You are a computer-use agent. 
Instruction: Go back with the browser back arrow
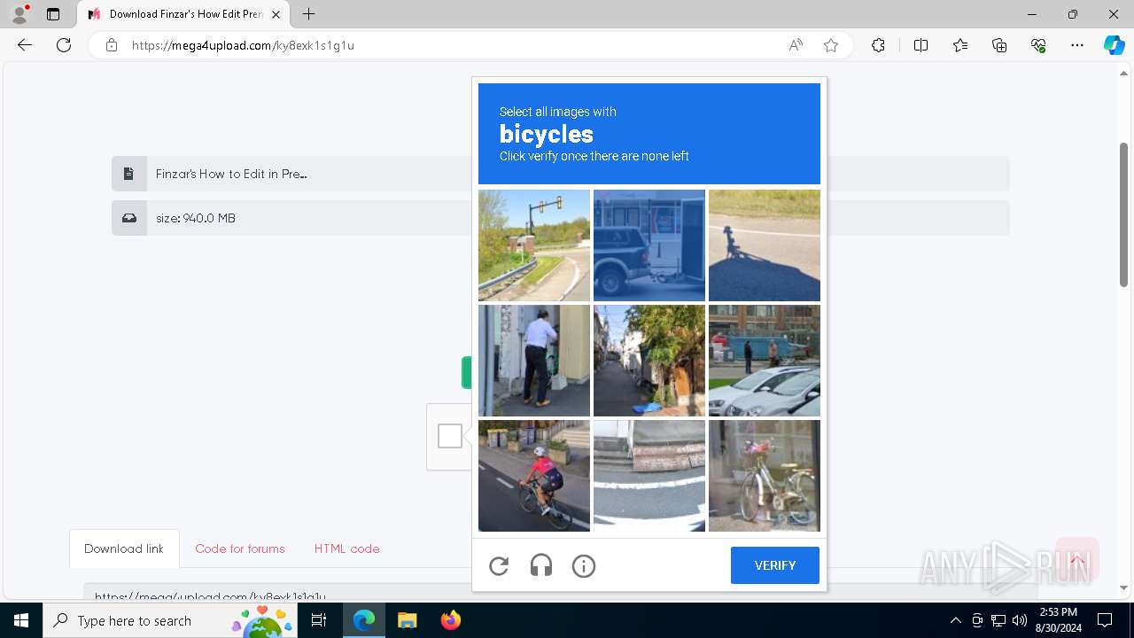(x=25, y=45)
